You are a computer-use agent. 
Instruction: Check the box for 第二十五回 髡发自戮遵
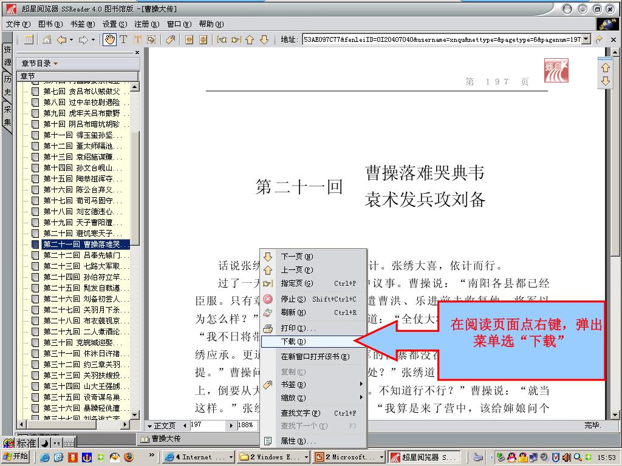(35, 288)
